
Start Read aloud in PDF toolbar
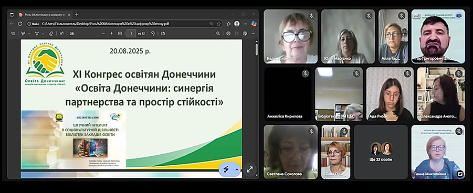tap(62, 34)
